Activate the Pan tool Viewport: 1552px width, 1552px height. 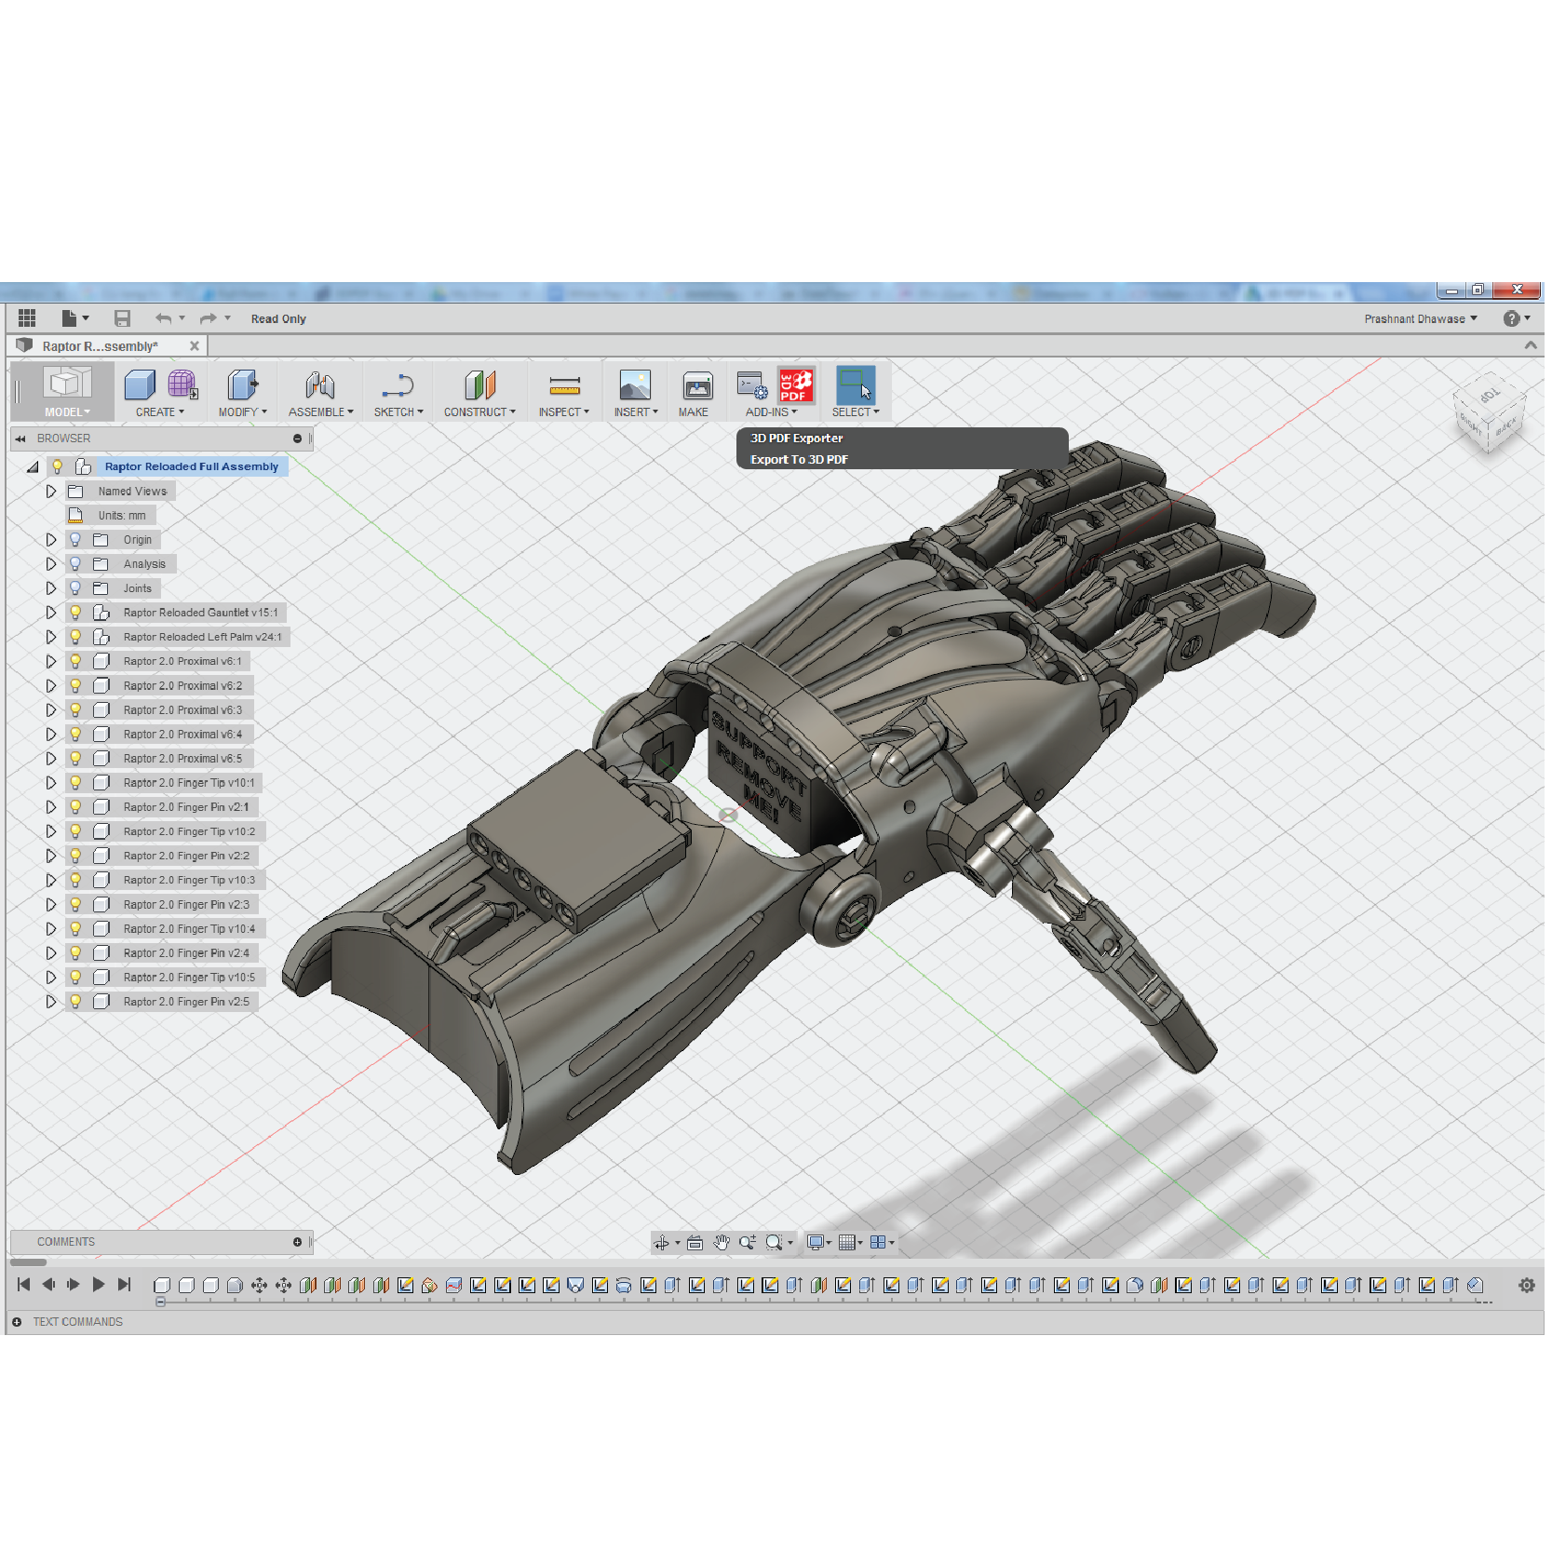click(722, 1242)
